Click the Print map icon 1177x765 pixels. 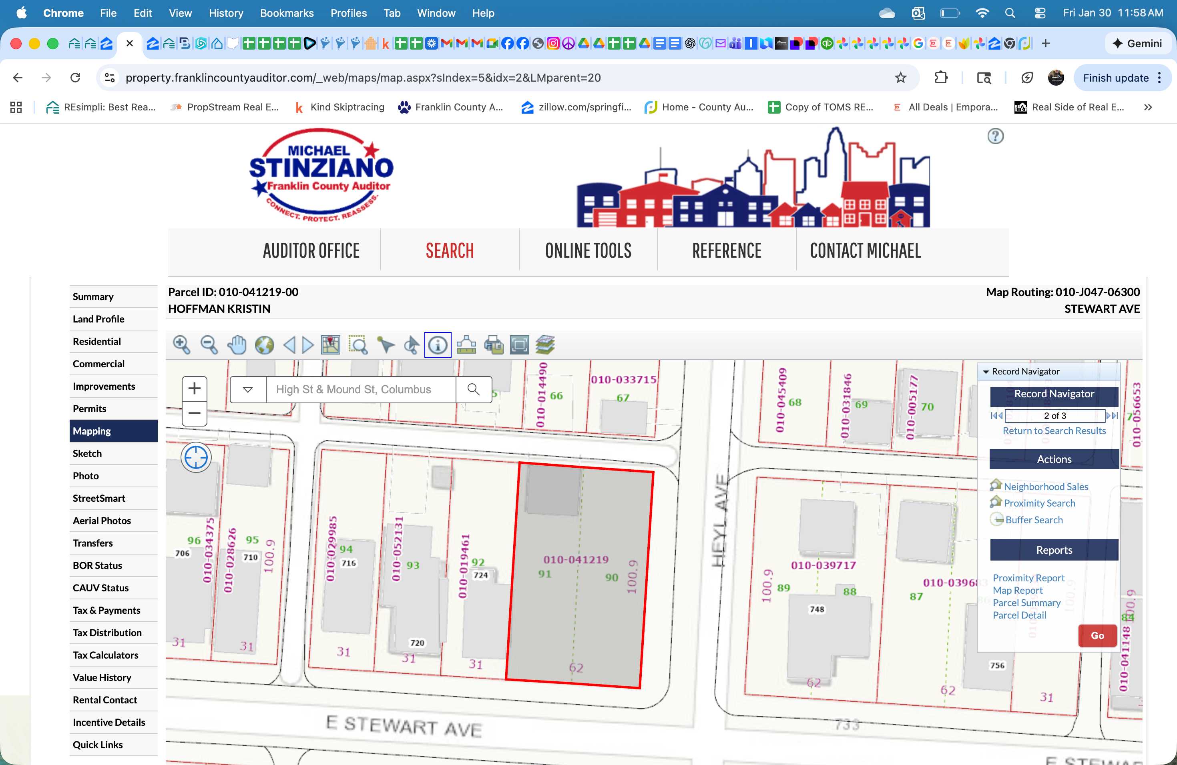[494, 345]
